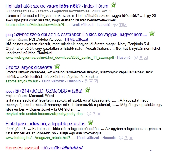
Task: Click the suggestion idős+nők+állatokkal link
Action: tap(62, 148)
